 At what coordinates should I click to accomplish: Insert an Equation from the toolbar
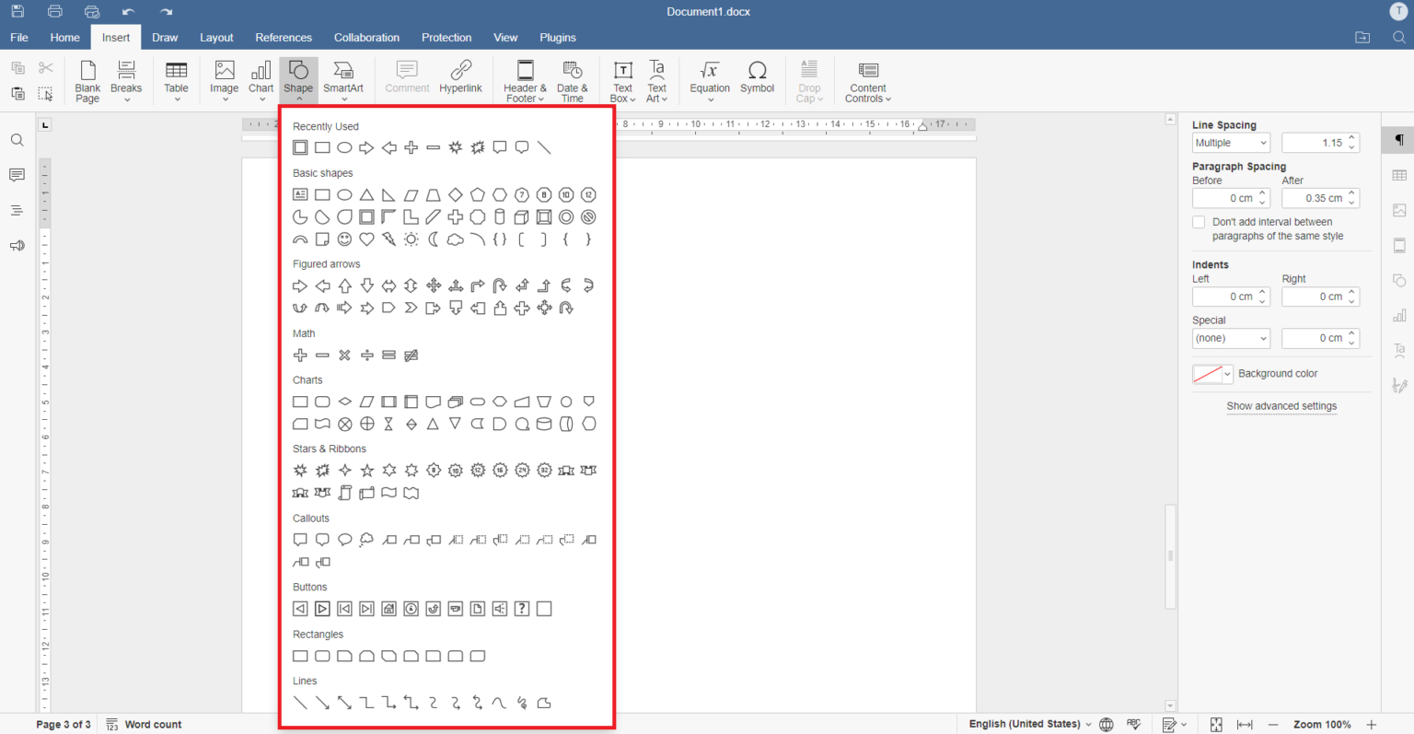click(709, 80)
